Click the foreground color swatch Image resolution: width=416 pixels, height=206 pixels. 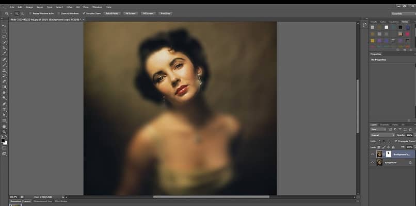click(x=3, y=140)
